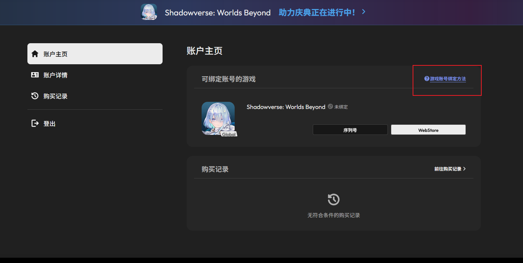Click the chevron next to 前往购买记录
The image size is (523, 263).
pos(464,169)
